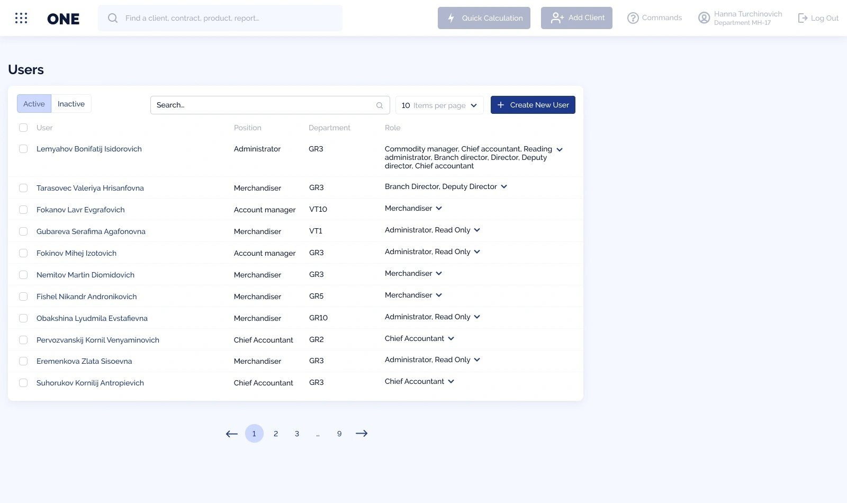The height and width of the screenshot is (503, 847).
Task: Check the box for Fokinov Mihej Izotovich
Action: tap(23, 253)
